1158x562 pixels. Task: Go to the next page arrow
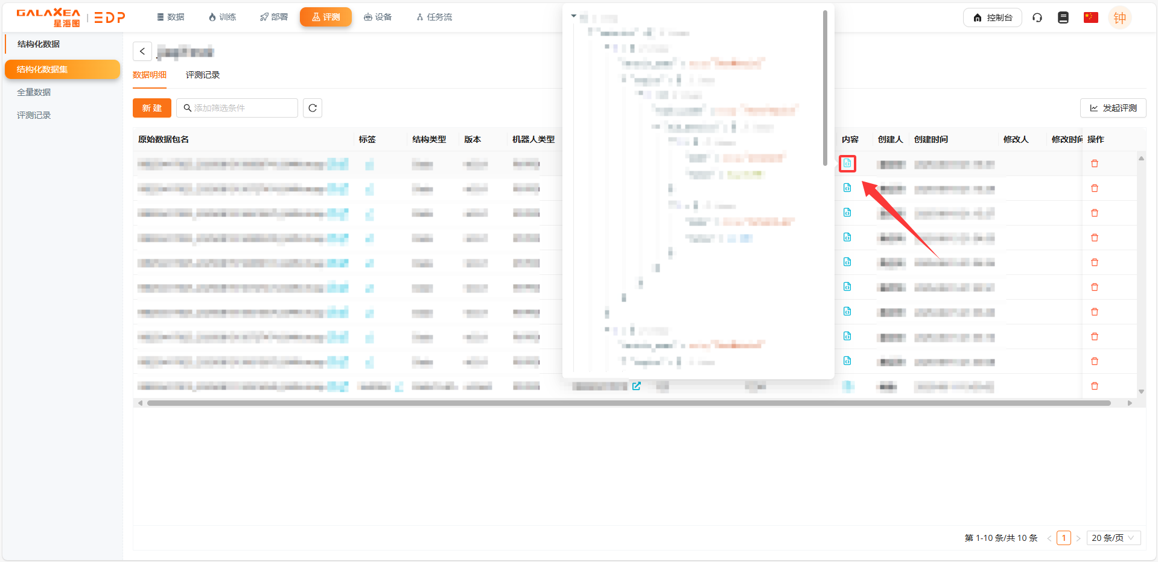point(1078,538)
